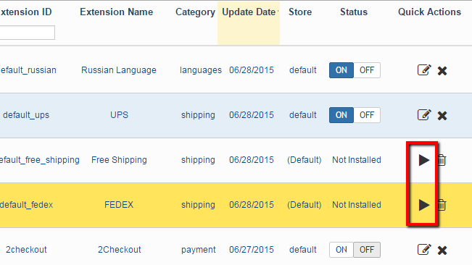Switch Russian Language status to OFF
The height and width of the screenshot is (265, 472).
coord(367,70)
